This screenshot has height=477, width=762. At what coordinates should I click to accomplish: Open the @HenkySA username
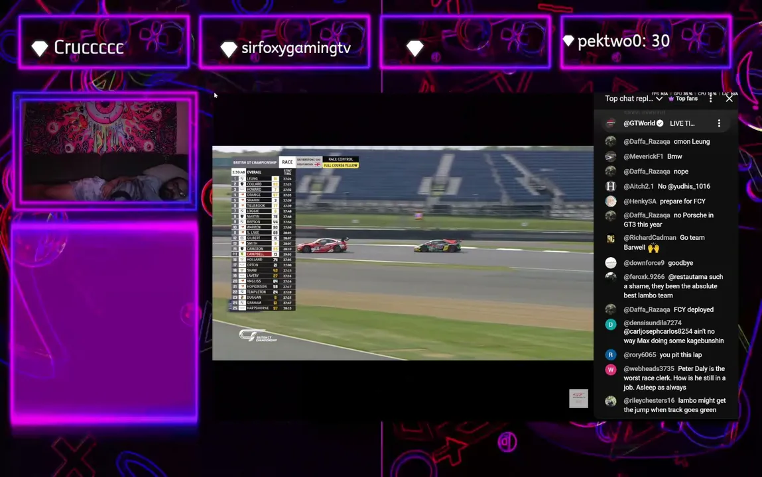tap(640, 201)
